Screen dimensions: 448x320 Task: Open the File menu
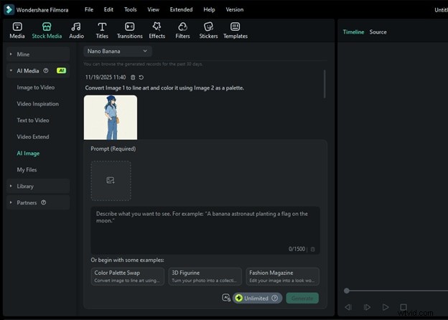point(89,10)
